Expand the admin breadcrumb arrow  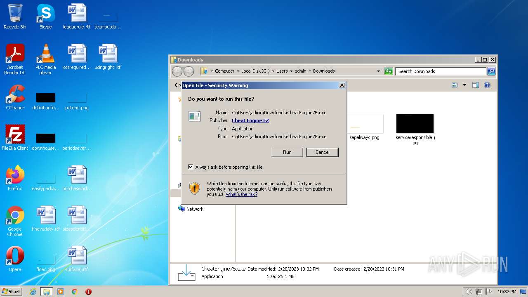[310, 71]
